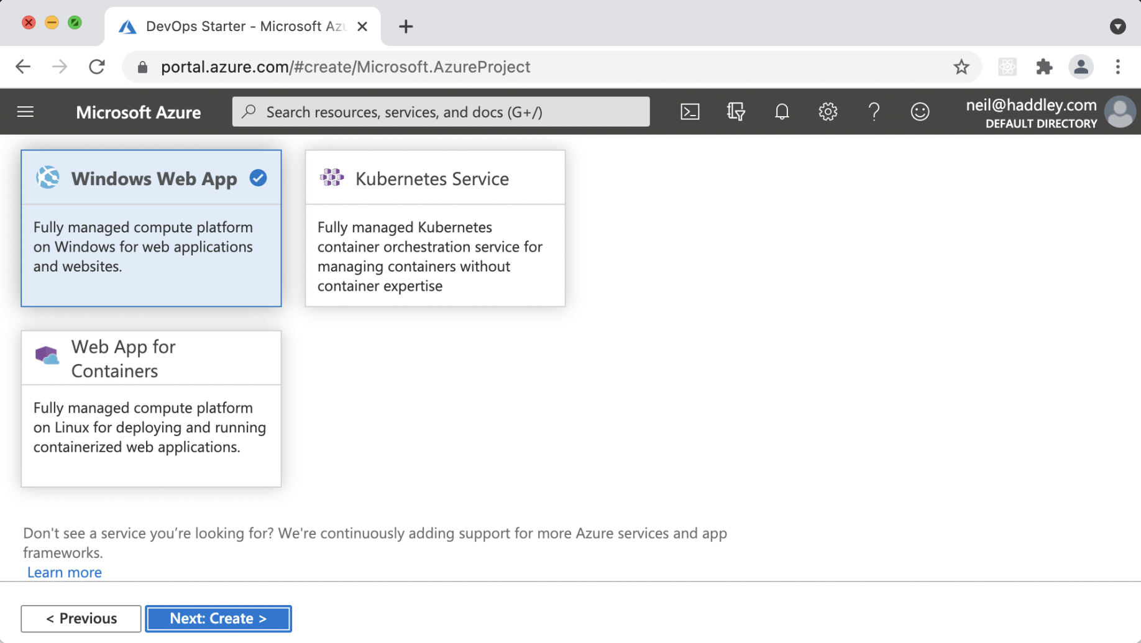Select the Windows Web App card
1141x643 pixels.
[x=151, y=228]
